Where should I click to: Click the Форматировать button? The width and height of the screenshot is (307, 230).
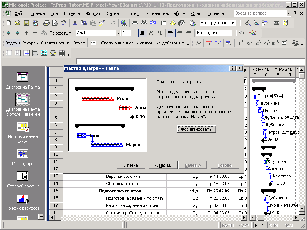[196, 129]
